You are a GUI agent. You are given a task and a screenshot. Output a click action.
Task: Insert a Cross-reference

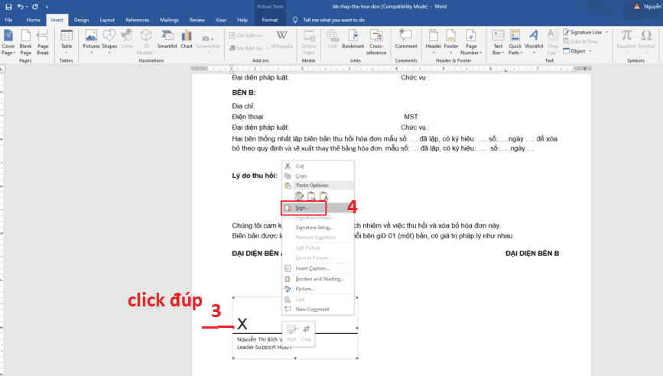click(x=376, y=42)
